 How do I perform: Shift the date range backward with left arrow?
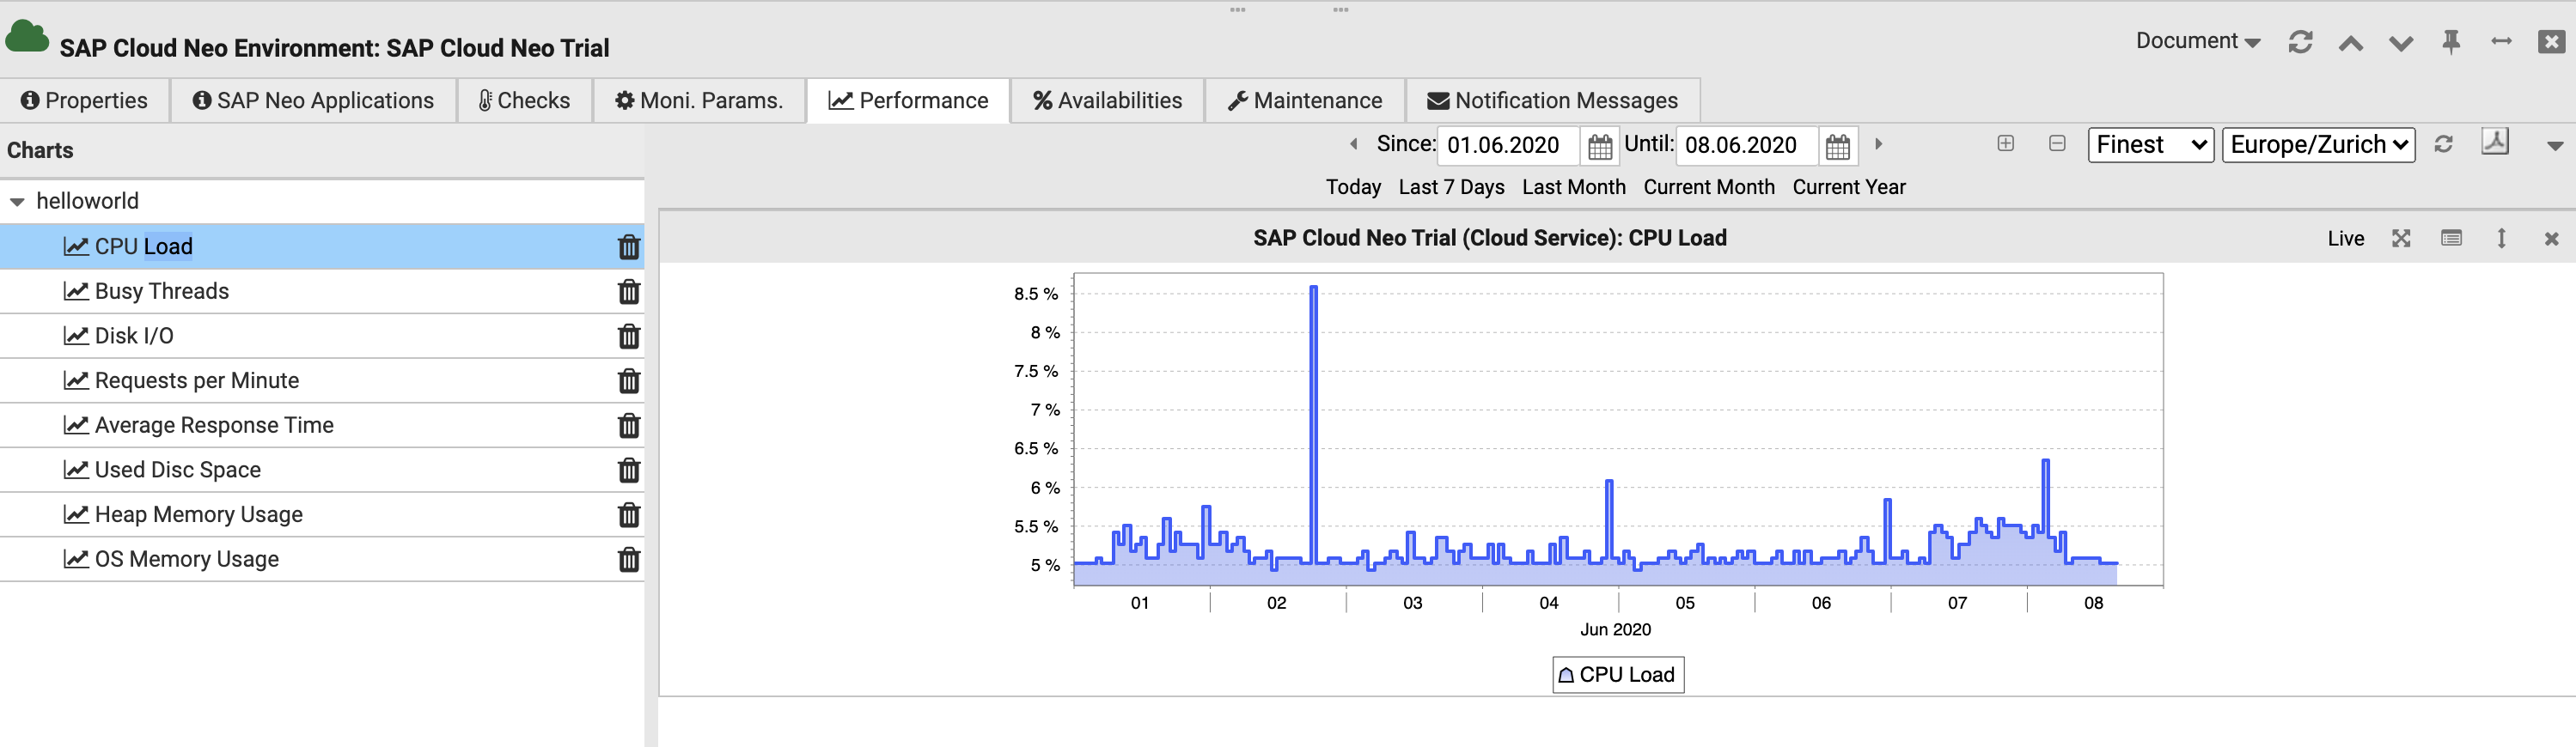click(x=1354, y=143)
